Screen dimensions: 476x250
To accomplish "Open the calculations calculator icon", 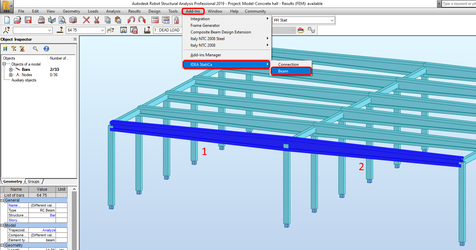I will (155, 20).
